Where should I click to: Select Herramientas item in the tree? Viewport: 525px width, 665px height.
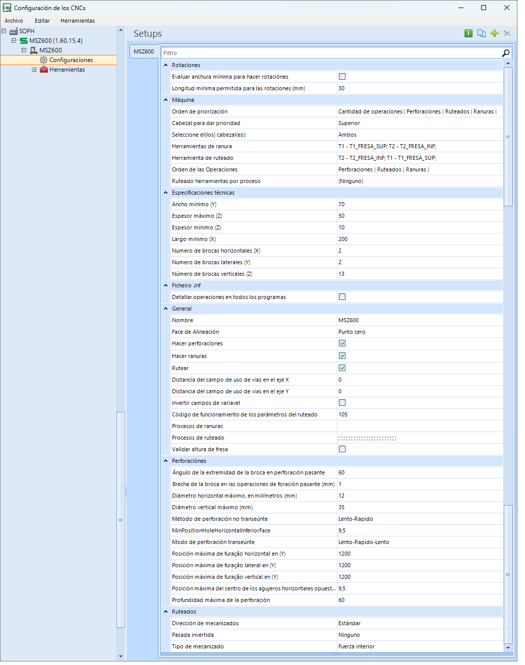pos(67,70)
